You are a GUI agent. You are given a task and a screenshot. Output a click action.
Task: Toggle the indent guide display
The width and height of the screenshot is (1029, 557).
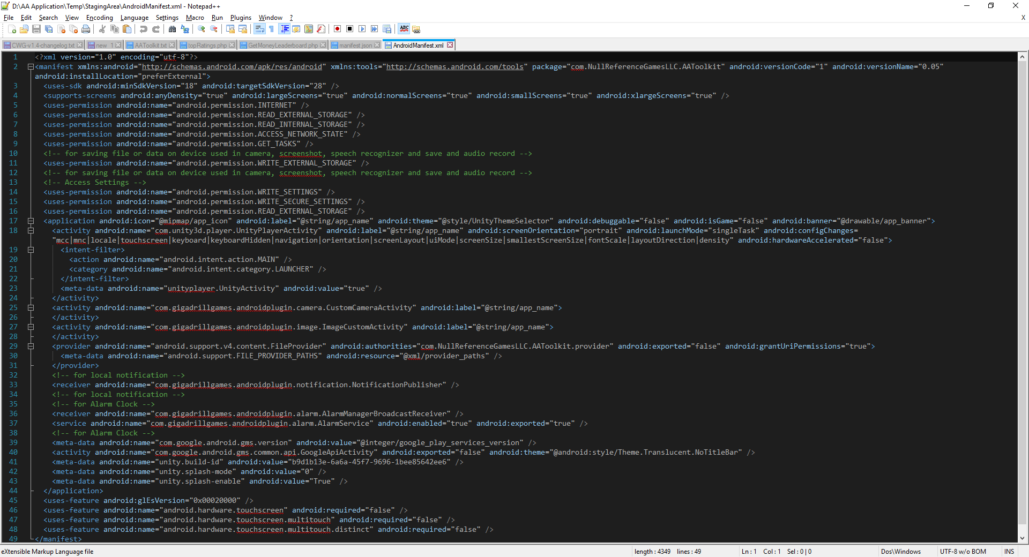click(285, 29)
